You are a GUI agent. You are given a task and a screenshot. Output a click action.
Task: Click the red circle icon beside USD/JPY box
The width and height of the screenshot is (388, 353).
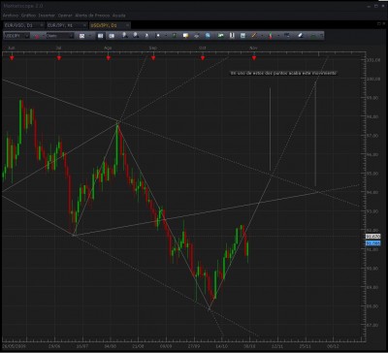point(37,36)
